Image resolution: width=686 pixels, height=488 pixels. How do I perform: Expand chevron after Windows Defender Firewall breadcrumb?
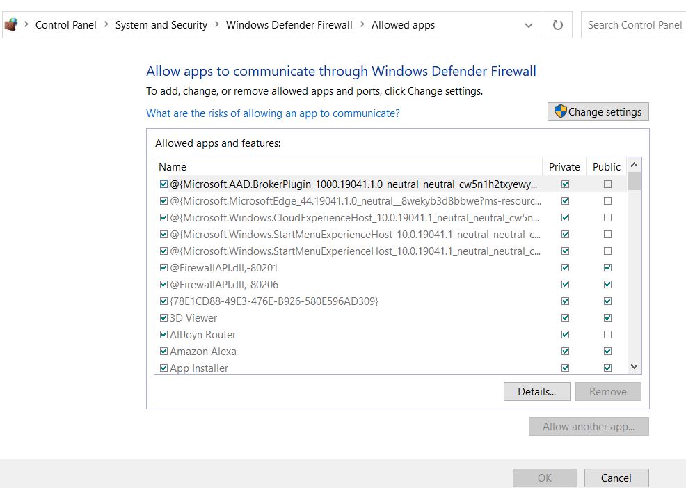pos(362,24)
